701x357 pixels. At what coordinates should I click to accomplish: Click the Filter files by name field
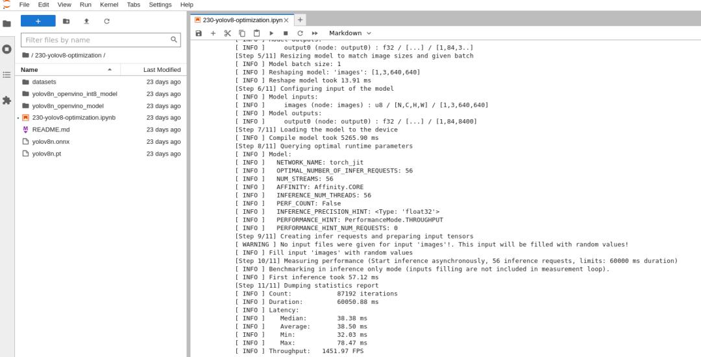tap(96, 40)
